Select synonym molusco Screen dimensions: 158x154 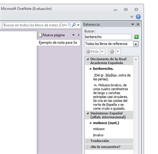(x=99, y=129)
